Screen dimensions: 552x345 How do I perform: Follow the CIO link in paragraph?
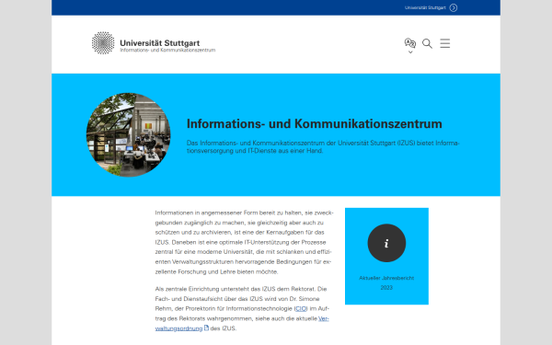pyautogui.click(x=301, y=309)
